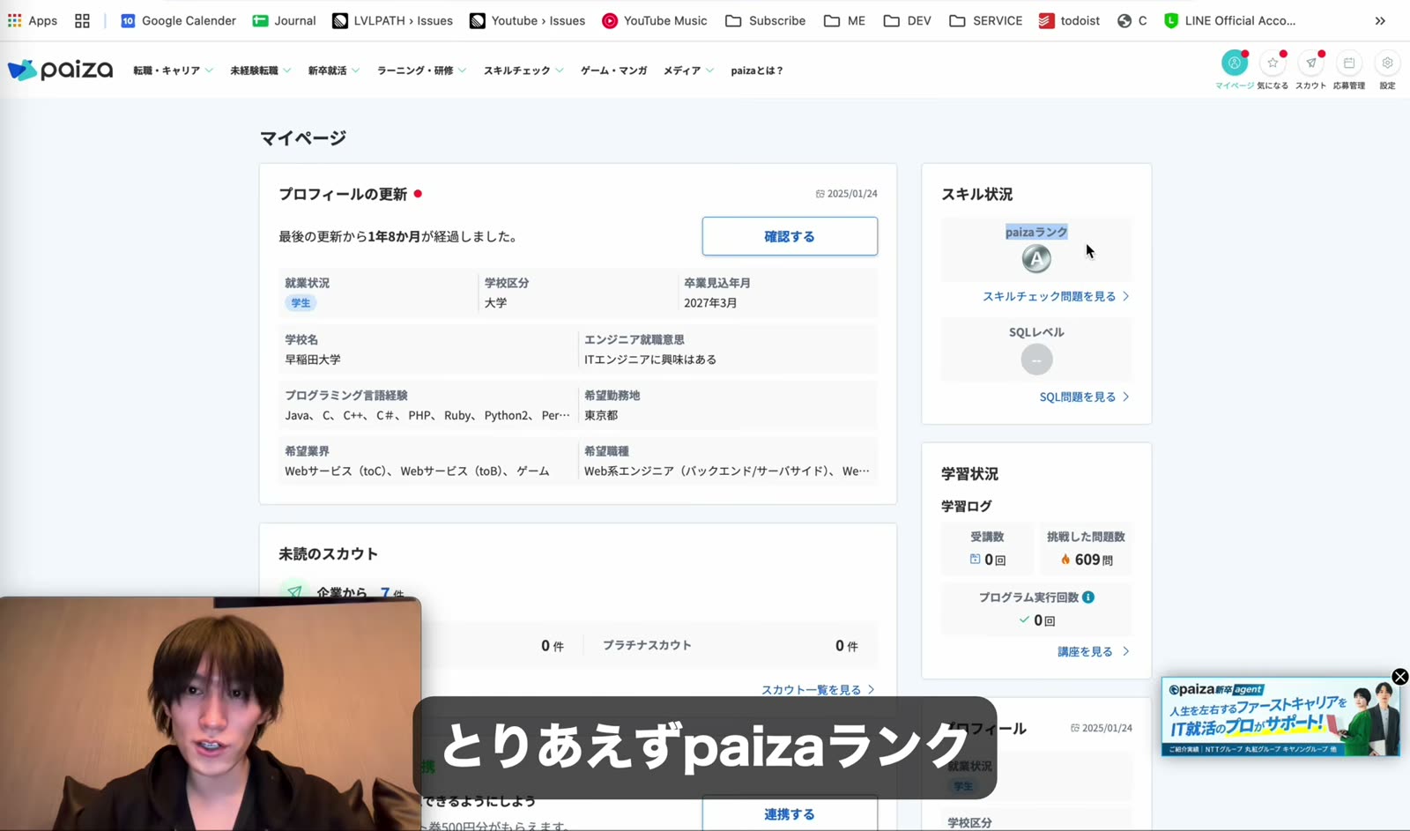Open 講座を見る link

(x=1093, y=651)
